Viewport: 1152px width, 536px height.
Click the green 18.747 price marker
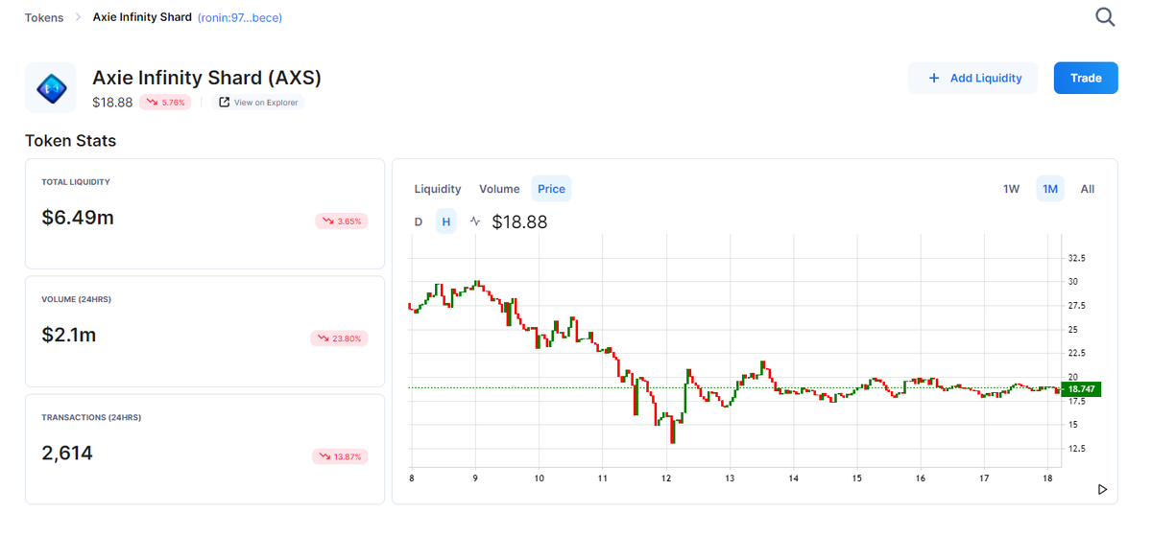1081,389
